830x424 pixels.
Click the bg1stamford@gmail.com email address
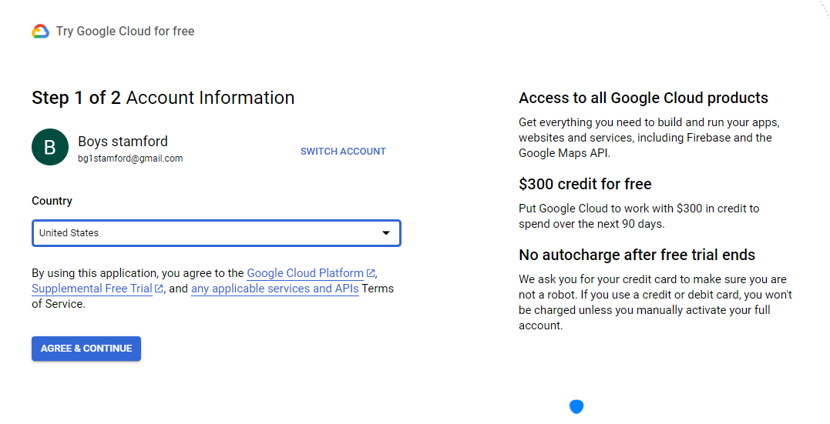(130, 159)
